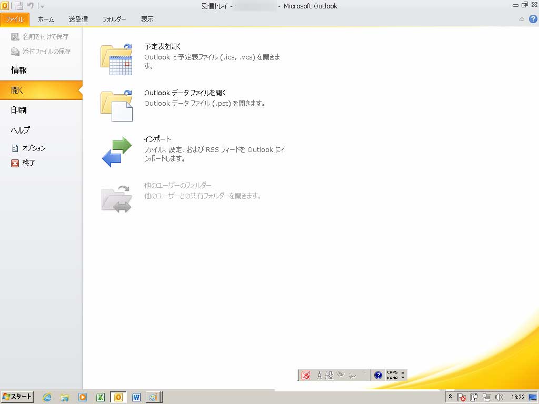Click the インポート green and blue arrows icon
The width and height of the screenshot is (539, 404).
coord(116,152)
